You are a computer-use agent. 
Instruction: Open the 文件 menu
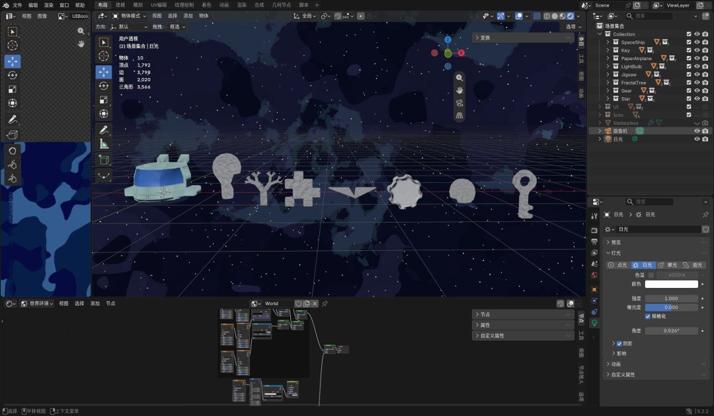pos(17,5)
